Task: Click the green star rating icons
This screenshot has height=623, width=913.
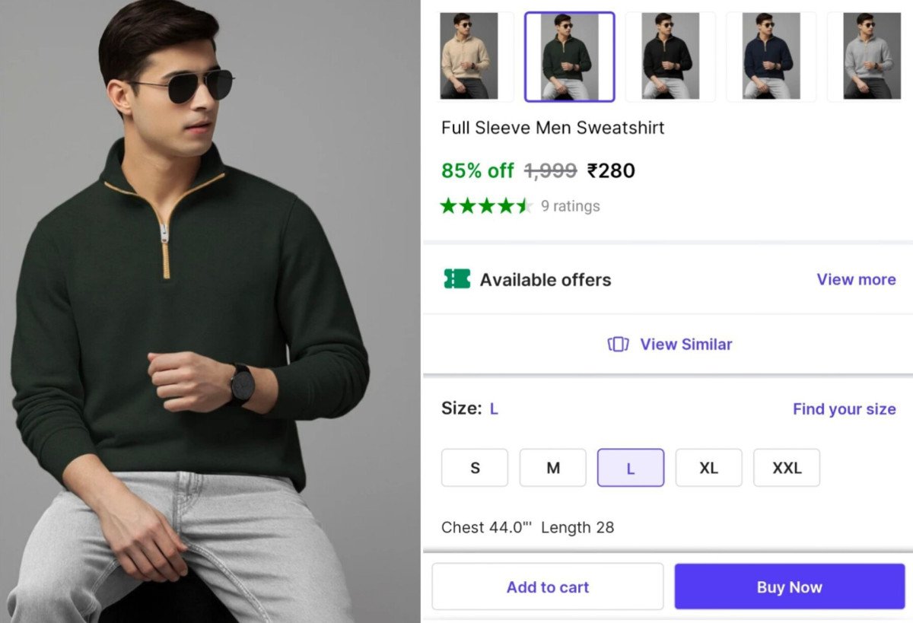Action: (x=485, y=206)
